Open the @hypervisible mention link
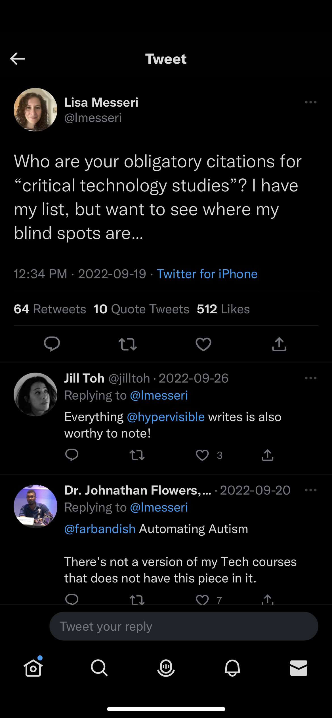This screenshot has width=332, height=718. coord(166,417)
